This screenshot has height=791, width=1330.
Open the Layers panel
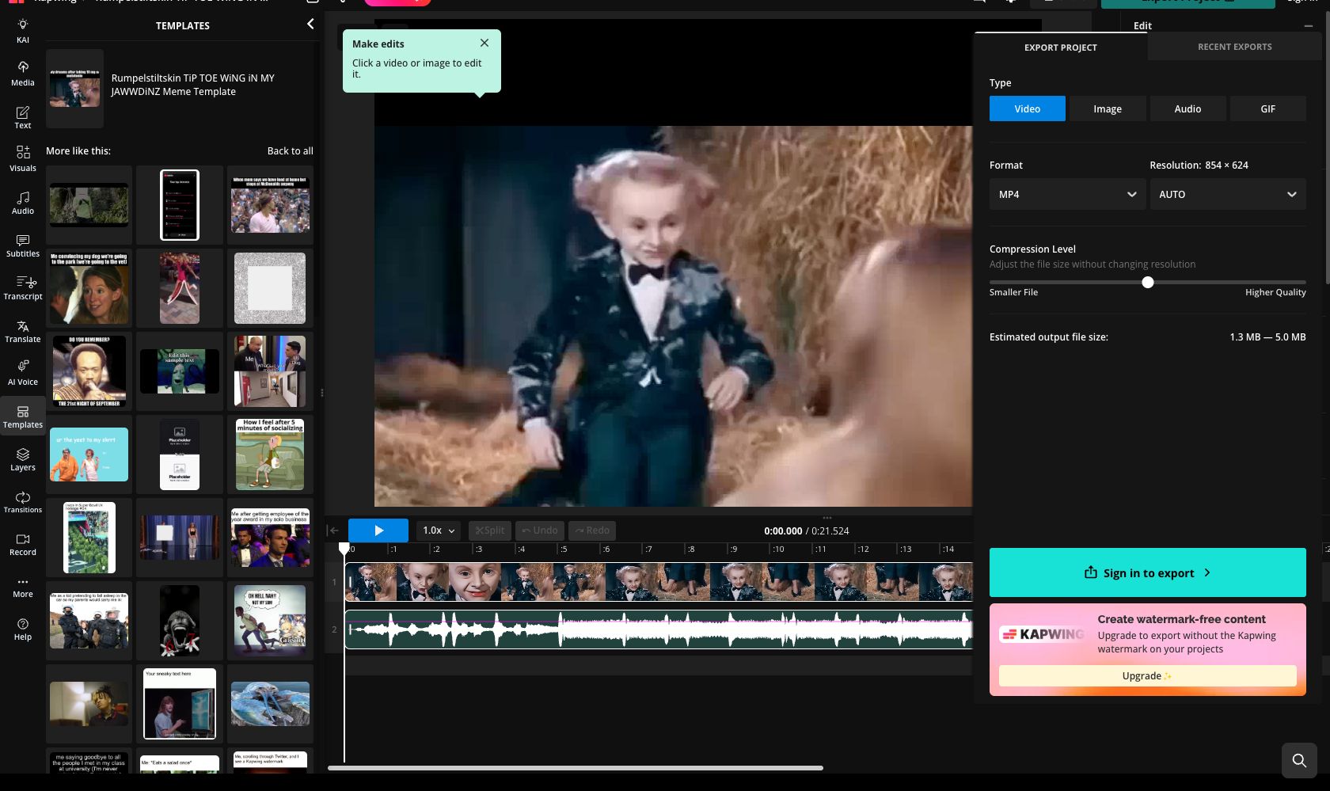tap(22, 458)
